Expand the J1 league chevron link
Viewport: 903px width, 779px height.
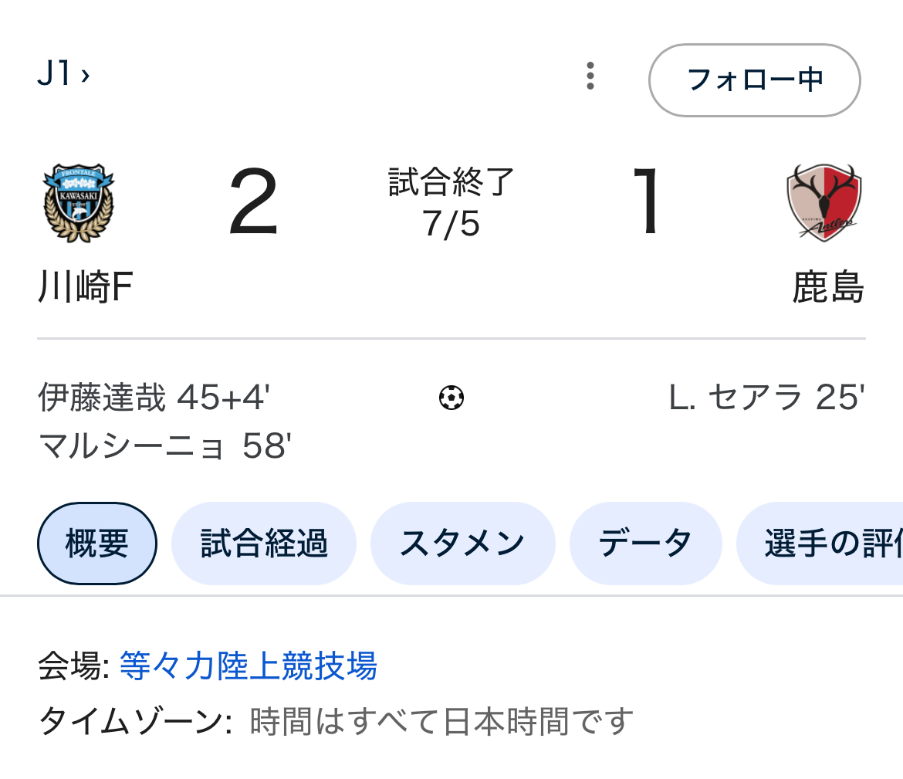point(64,75)
